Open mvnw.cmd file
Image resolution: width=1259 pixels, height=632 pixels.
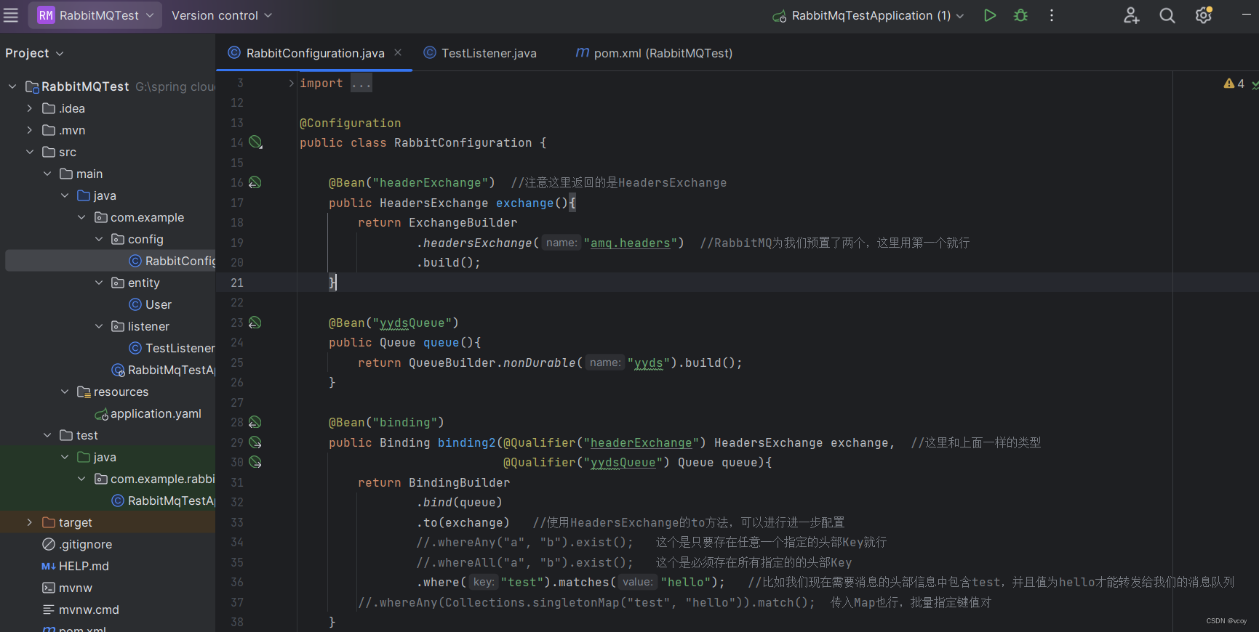[x=81, y=609]
